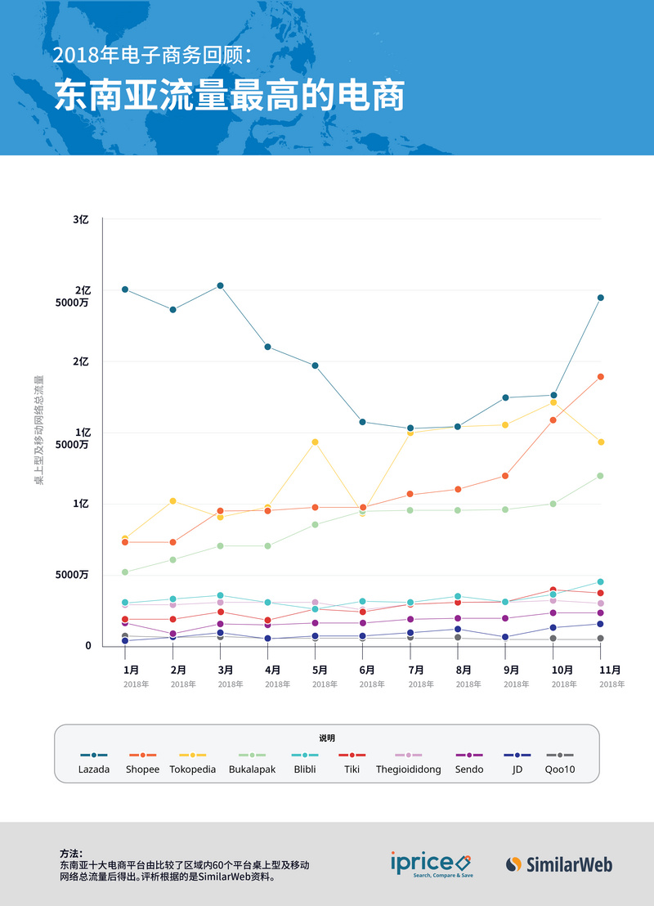The image size is (654, 906).
Task: Click the 3亿 y-axis label
Action: [81, 220]
